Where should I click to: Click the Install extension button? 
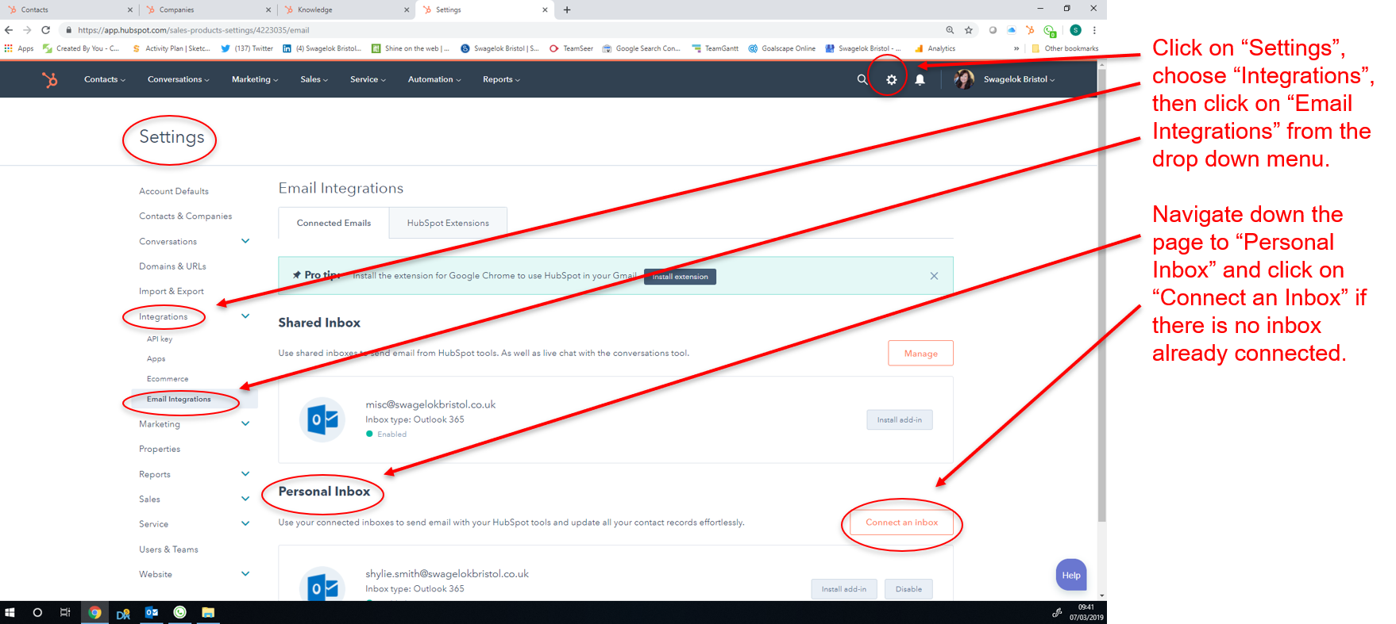[680, 277]
